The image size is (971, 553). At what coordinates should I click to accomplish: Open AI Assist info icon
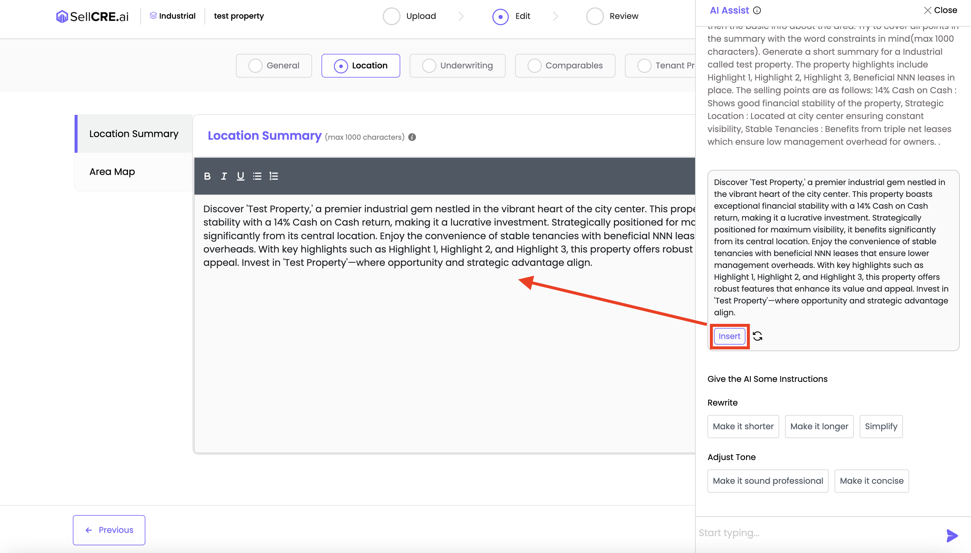coord(757,11)
